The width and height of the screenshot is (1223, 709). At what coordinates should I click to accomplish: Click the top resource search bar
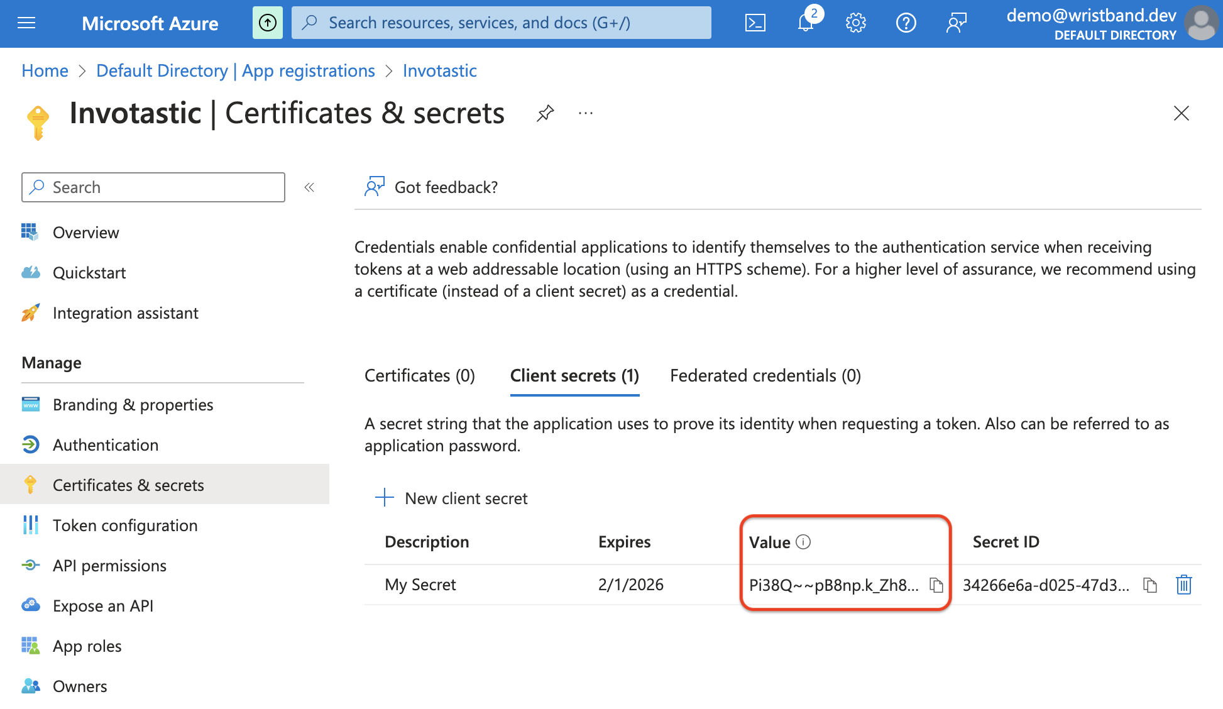click(x=502, y=23)
